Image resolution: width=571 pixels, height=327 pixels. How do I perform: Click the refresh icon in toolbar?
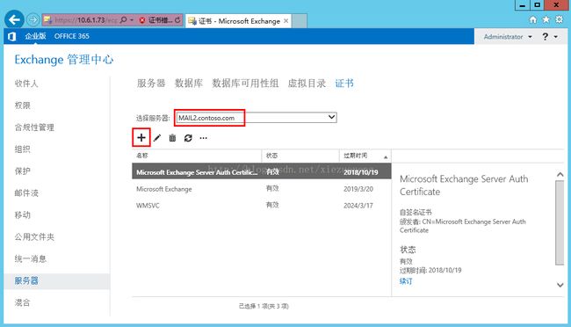click(188, 138)
